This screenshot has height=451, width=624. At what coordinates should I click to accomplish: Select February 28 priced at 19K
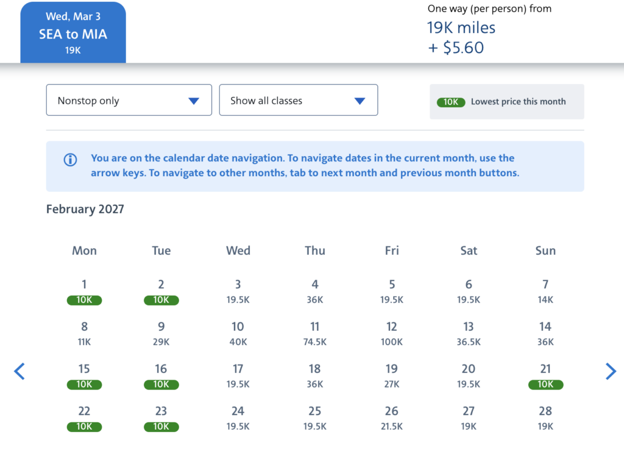click(x=545, y=417)
